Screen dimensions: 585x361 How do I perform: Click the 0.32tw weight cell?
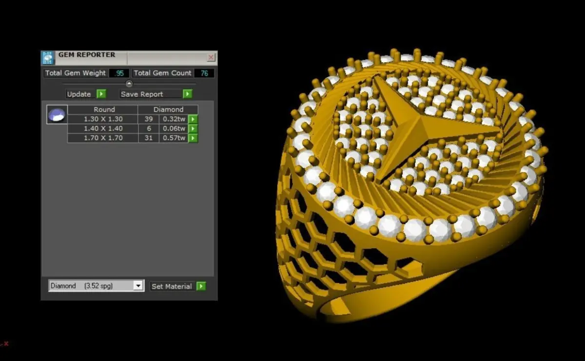(175, 119)
